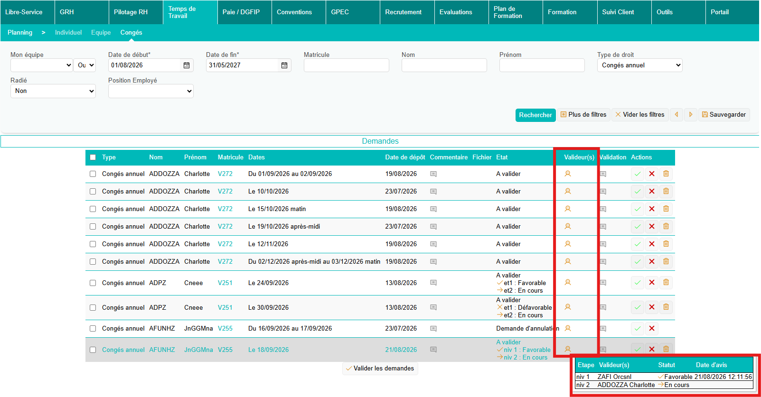The width and height of the screenshot is (761, 397).
Task: Approve the Du 16/09/2026 au 17/09/2026 cancellation request
Action: point(638,328)
